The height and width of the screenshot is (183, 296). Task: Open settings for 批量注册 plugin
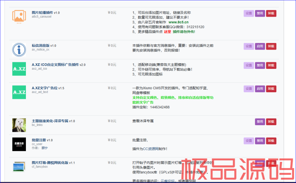(x=249, y=141)
